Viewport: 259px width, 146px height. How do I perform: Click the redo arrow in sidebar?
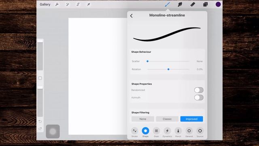click(40, 129)
